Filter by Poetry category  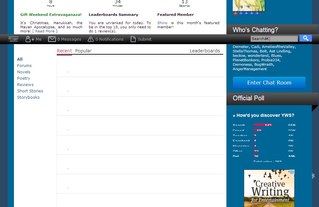coord(23,78)
